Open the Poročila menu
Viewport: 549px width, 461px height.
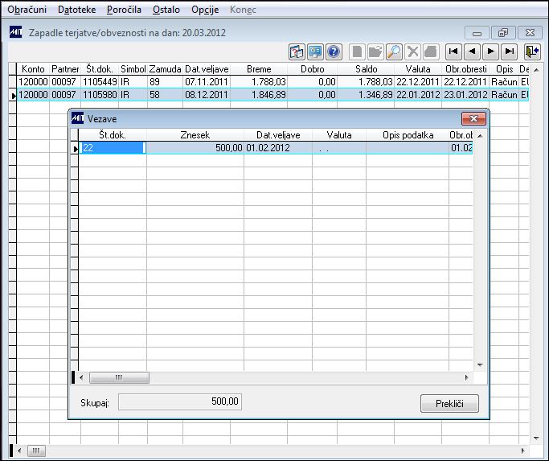tap(124, 10)
